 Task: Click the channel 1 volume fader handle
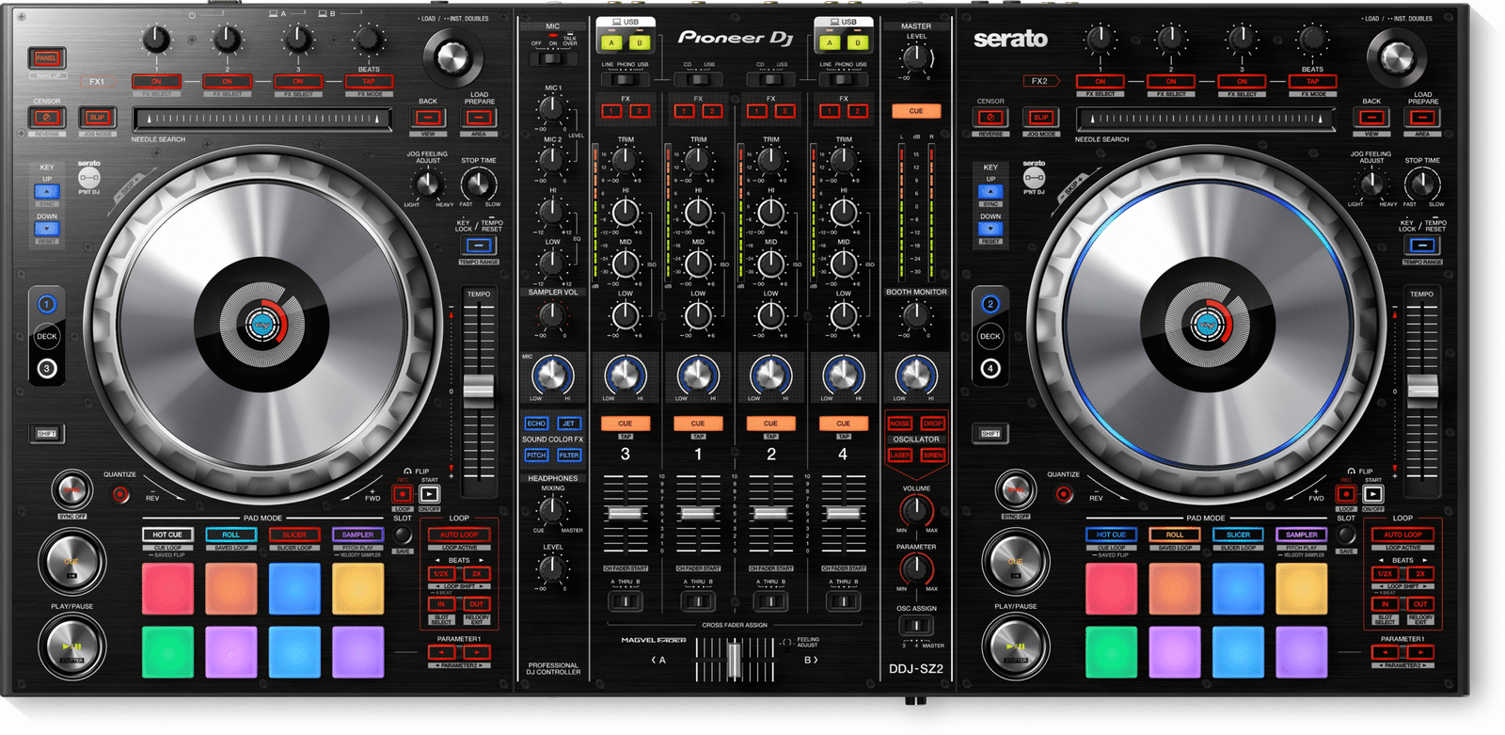pos(698,513)
